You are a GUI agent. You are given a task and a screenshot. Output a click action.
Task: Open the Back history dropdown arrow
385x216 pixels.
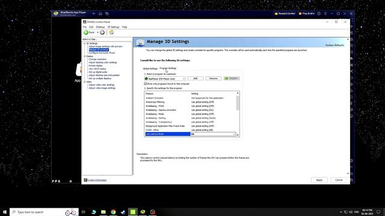point(97,32)
